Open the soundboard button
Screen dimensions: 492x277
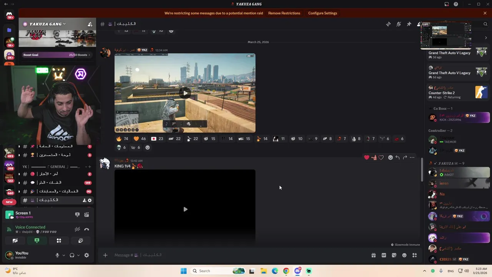[x=81, y=240]
